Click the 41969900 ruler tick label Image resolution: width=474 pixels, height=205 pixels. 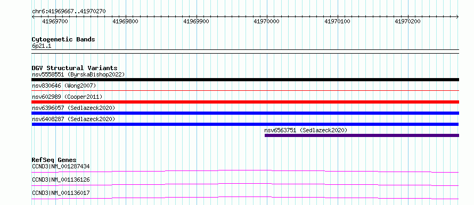[196, 21]
